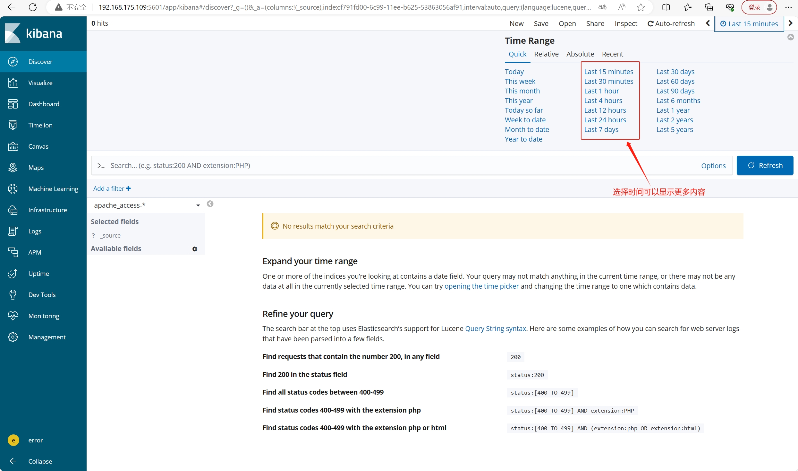The width and height of the screenshot is (798, 471).
Task: Collapse the fields sidebar arrow
Action: (x=210, y=204)
